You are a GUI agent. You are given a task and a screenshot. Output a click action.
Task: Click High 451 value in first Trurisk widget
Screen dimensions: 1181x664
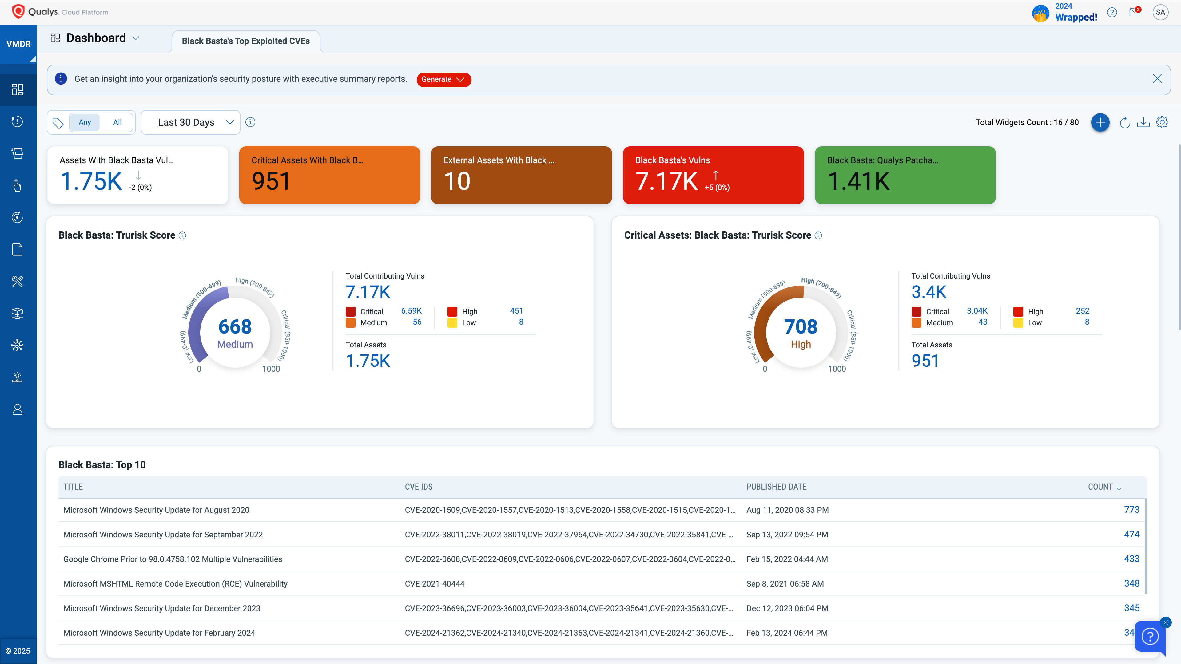point(516,311)
